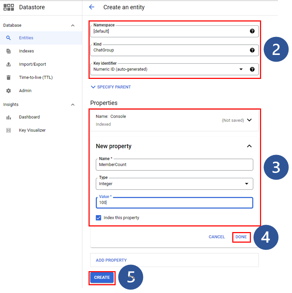Image resolution: width=292 pixels, height=293 pixels.
Task: Expand the Specify Parent section
Action: (x=111, y=87)
